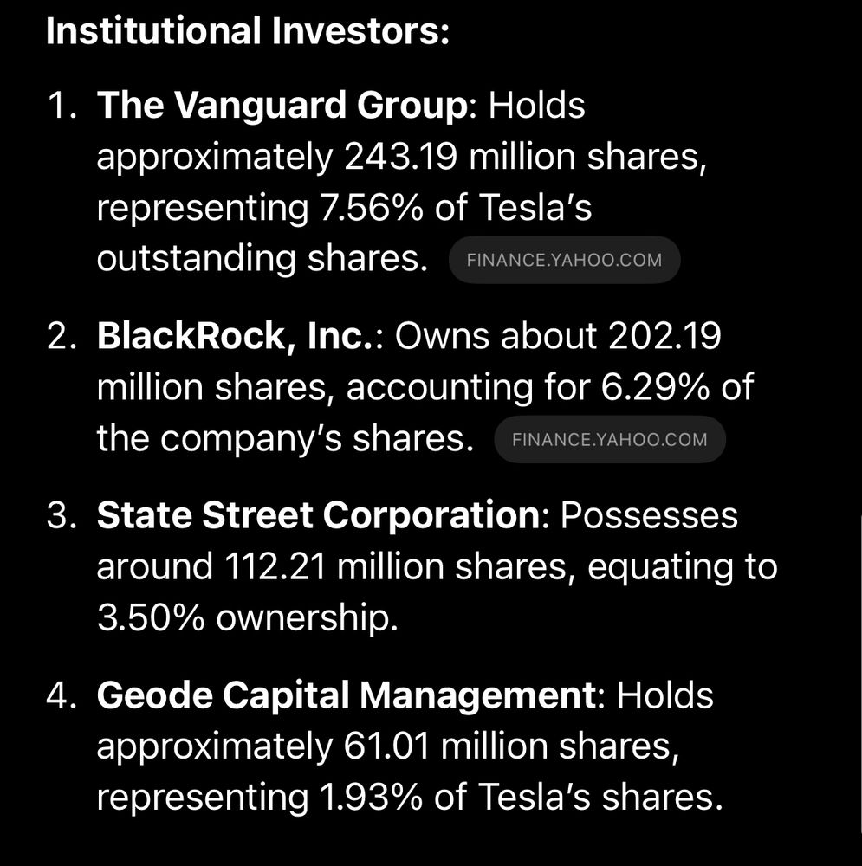Screen dimensions: 862x866
Task: Click the words outstanding shares
Action: pos(262,258)
